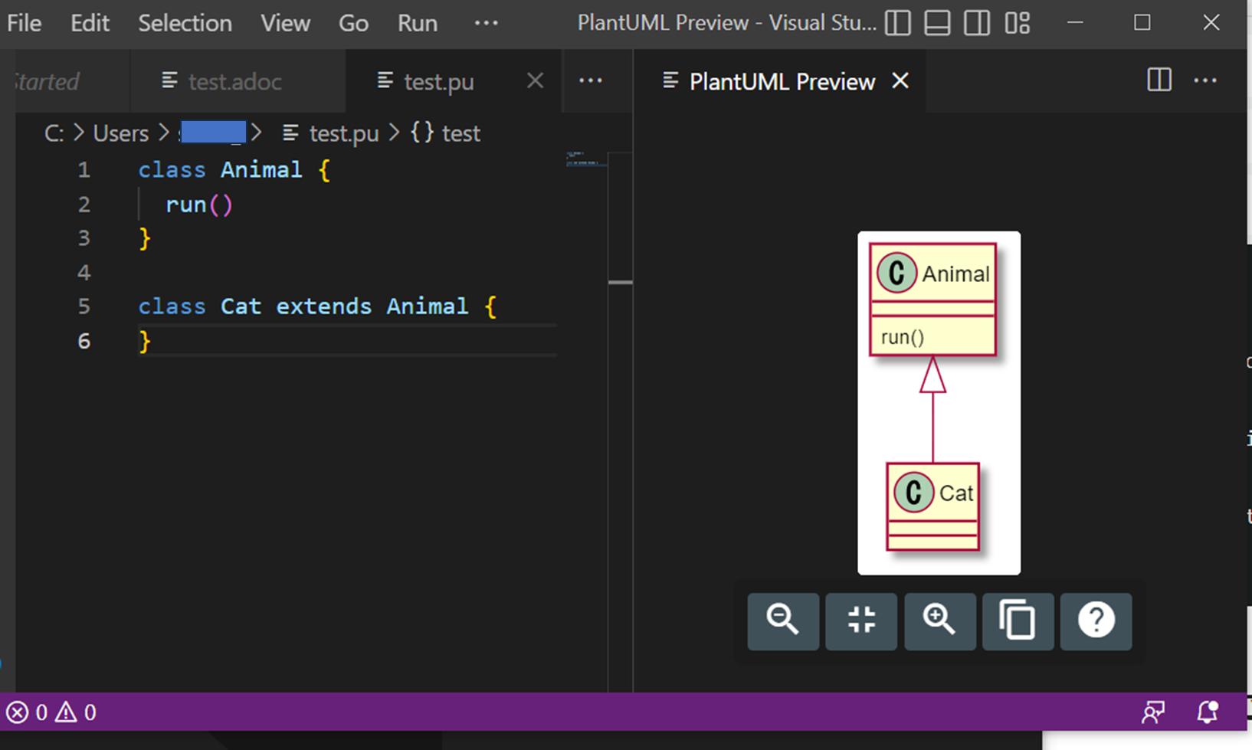Image resolution: width=1252 pixels, height=750 pixels.
Task: Close the PlantUML Preview tab
Action: (x=900, y=80)
